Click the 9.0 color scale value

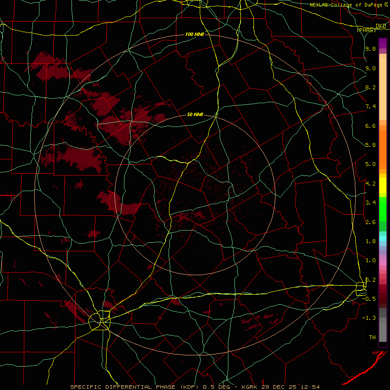370,68
